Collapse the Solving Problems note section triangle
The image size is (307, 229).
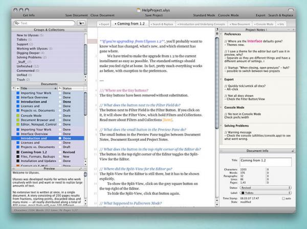pos(221,125)
